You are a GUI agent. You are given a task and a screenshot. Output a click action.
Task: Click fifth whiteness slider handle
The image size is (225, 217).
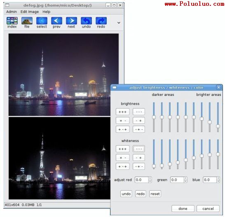point(186,160)
